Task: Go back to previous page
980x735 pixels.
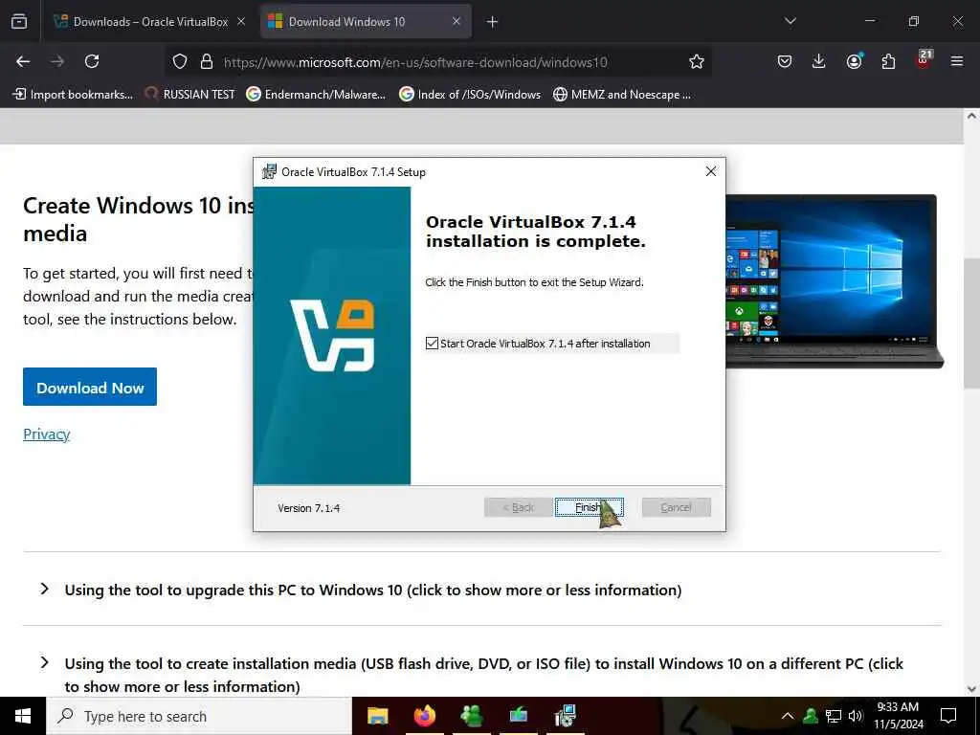Action: [23, 61]
